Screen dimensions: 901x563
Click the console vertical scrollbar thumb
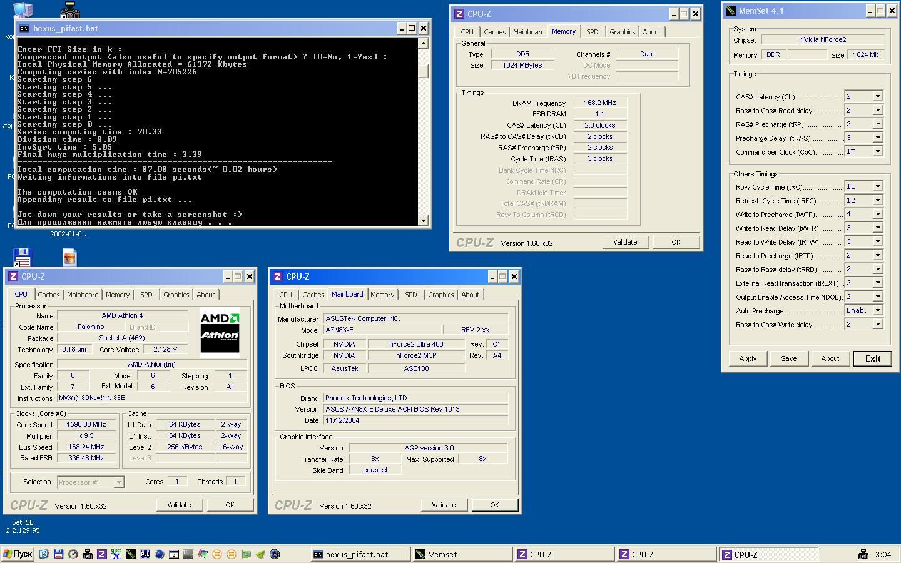pos(424,71)
